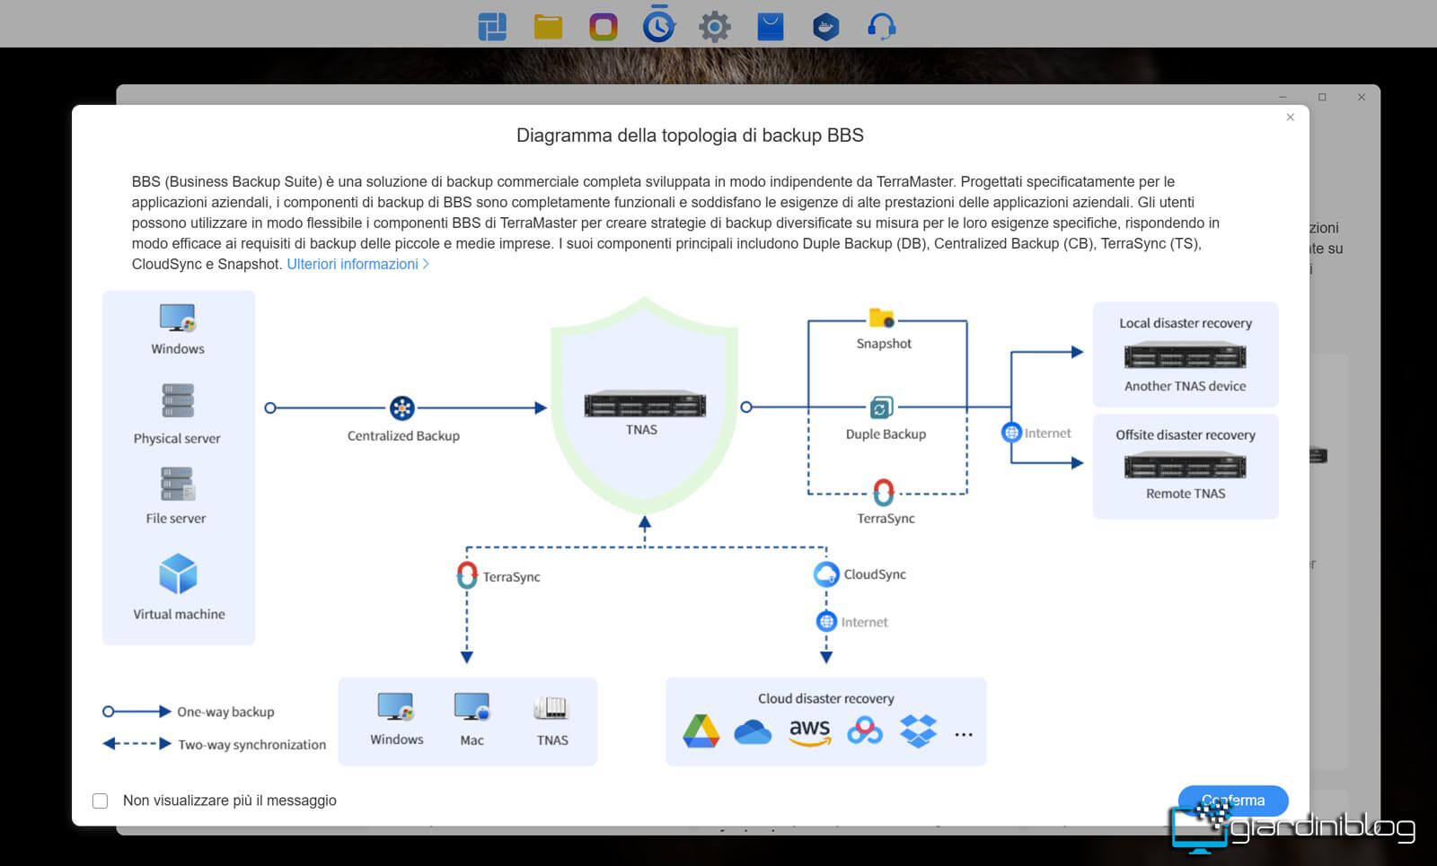Image resolution: width=1437 pixels, height=866 pixels.
Task: Click the OneDrive cloud logo
Action: tap(753, 732)
